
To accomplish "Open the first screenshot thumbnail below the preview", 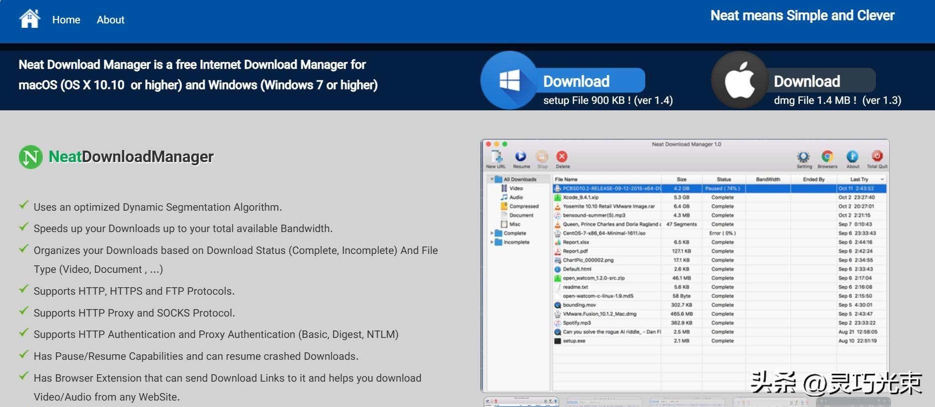I will pos(521,402).
